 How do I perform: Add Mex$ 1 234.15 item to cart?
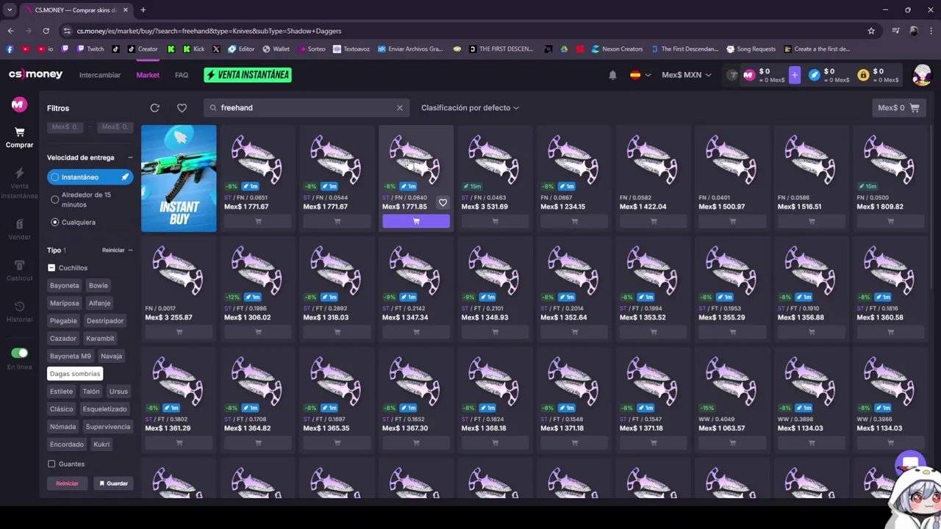[x=574, y=222]
